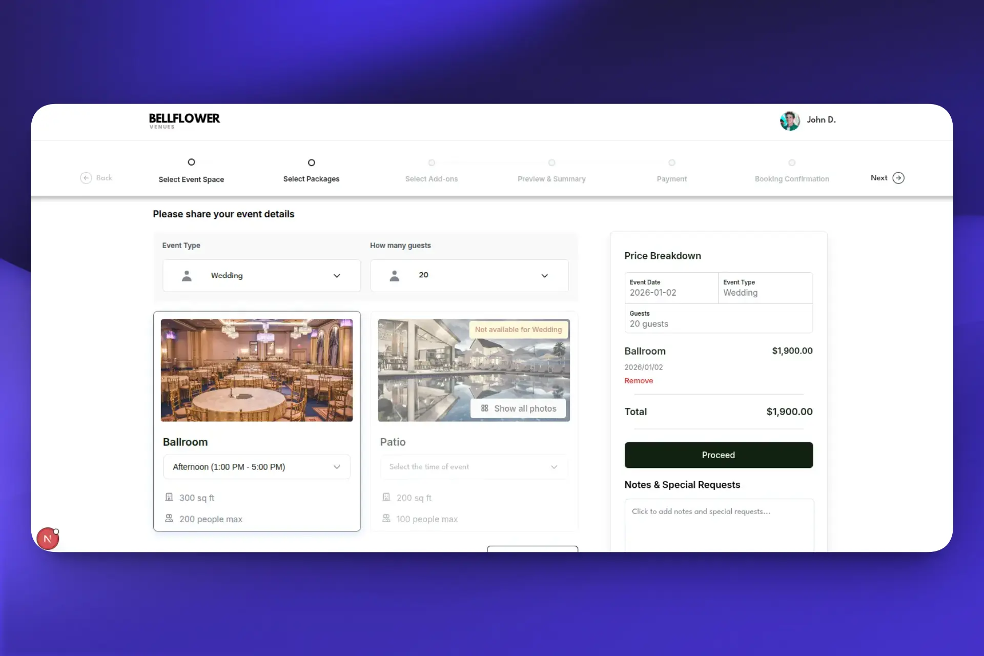The height and width of the screenshot is (656, 984).
Task: Select the Select Add-ons step circle
Action: [432, 162]
